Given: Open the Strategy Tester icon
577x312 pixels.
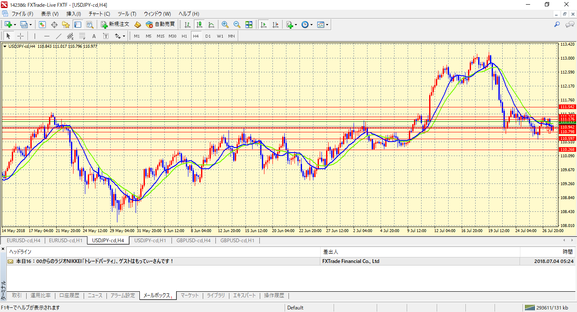Looking at the screenshot, I should (89, 25).
